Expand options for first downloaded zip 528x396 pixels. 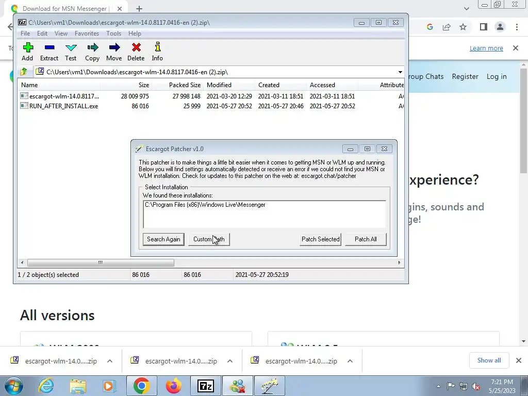[x=110, y=361]
